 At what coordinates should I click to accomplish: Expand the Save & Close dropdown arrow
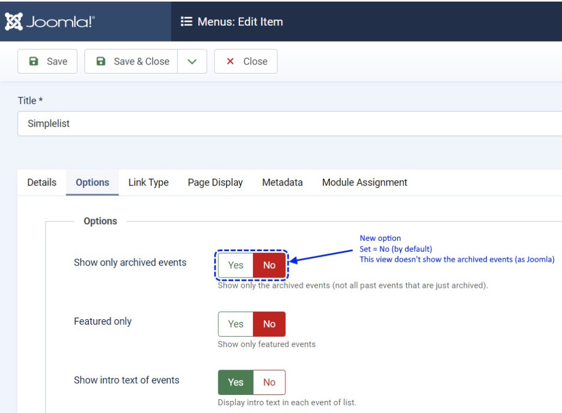(192, 61)
